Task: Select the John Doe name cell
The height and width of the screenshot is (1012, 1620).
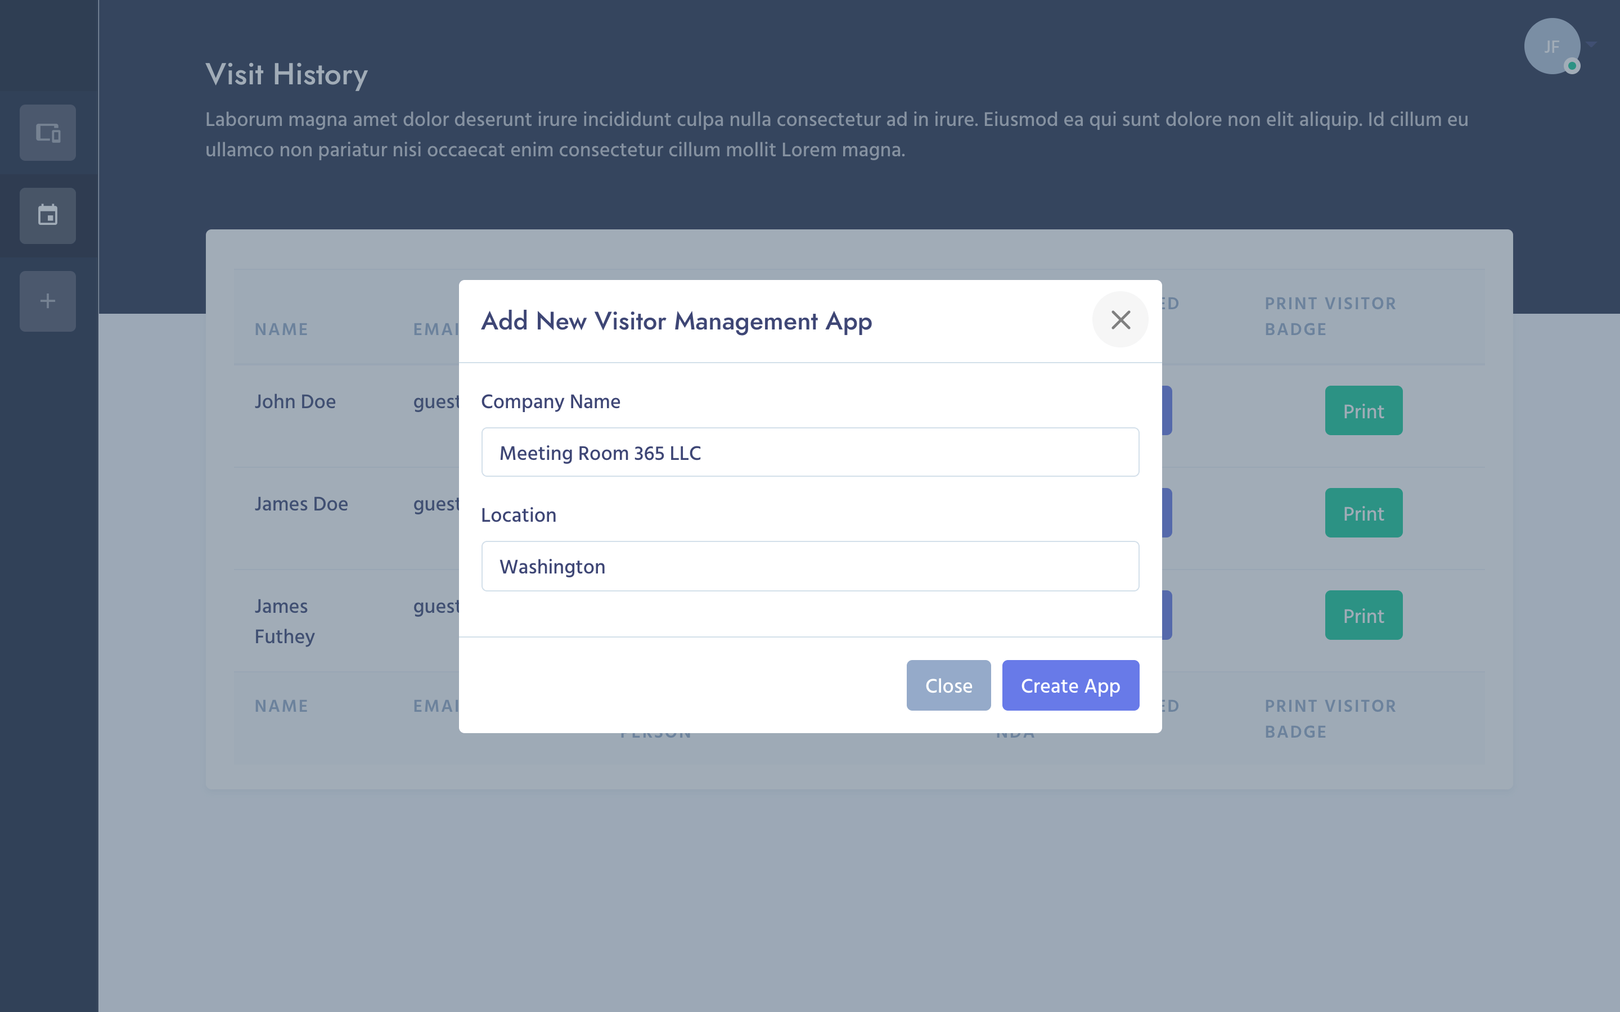Action: [295, 401]
